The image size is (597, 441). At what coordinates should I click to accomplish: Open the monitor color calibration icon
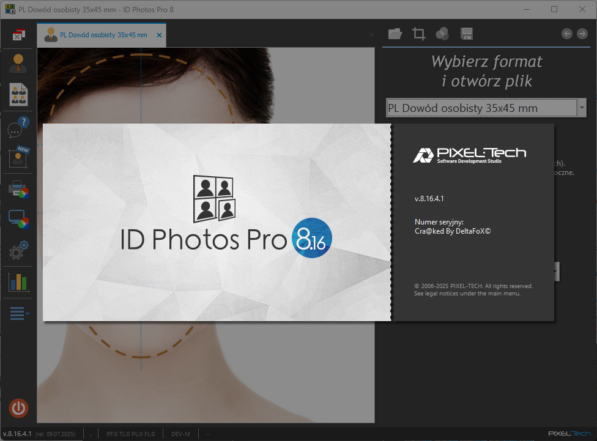[18, 220]
